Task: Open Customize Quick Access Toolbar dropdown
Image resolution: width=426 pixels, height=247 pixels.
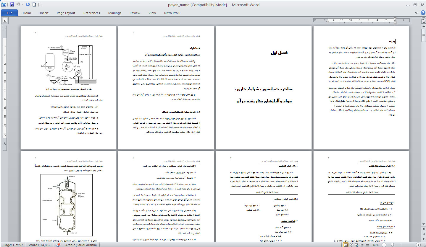Action: 41,5
